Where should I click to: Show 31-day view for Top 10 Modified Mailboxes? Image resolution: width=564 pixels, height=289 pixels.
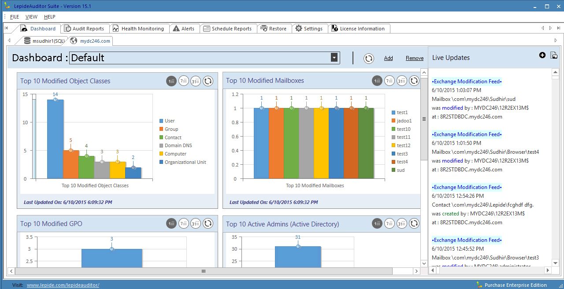click(402, 81)
